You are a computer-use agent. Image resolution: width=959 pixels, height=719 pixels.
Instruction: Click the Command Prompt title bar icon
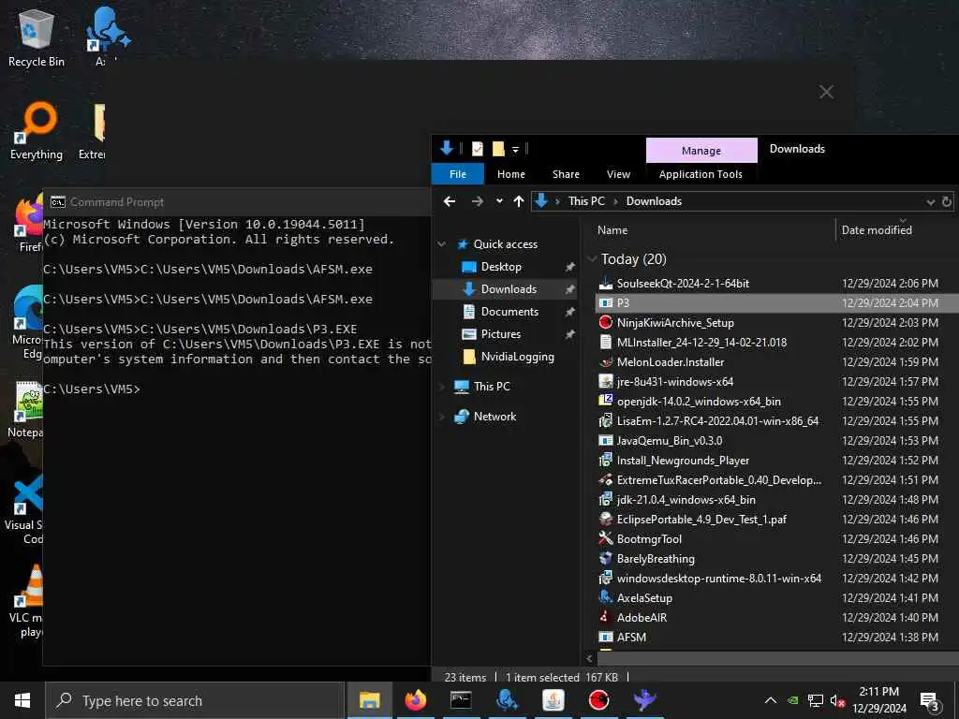(x=58, y=202)
